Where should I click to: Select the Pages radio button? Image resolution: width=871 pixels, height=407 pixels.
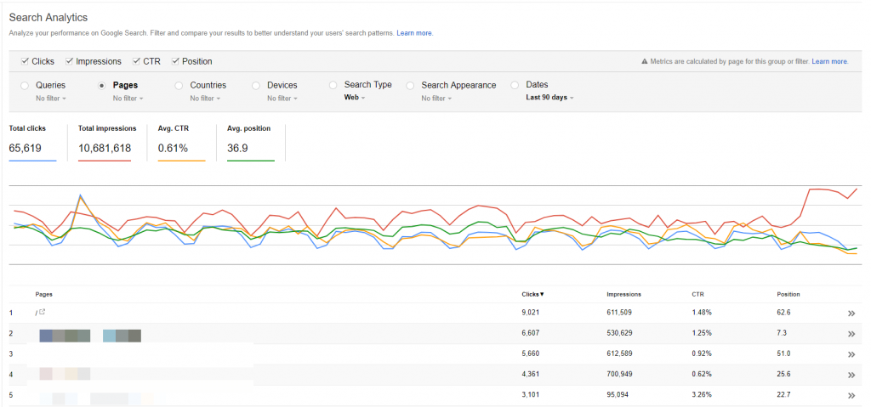[102, 86]
